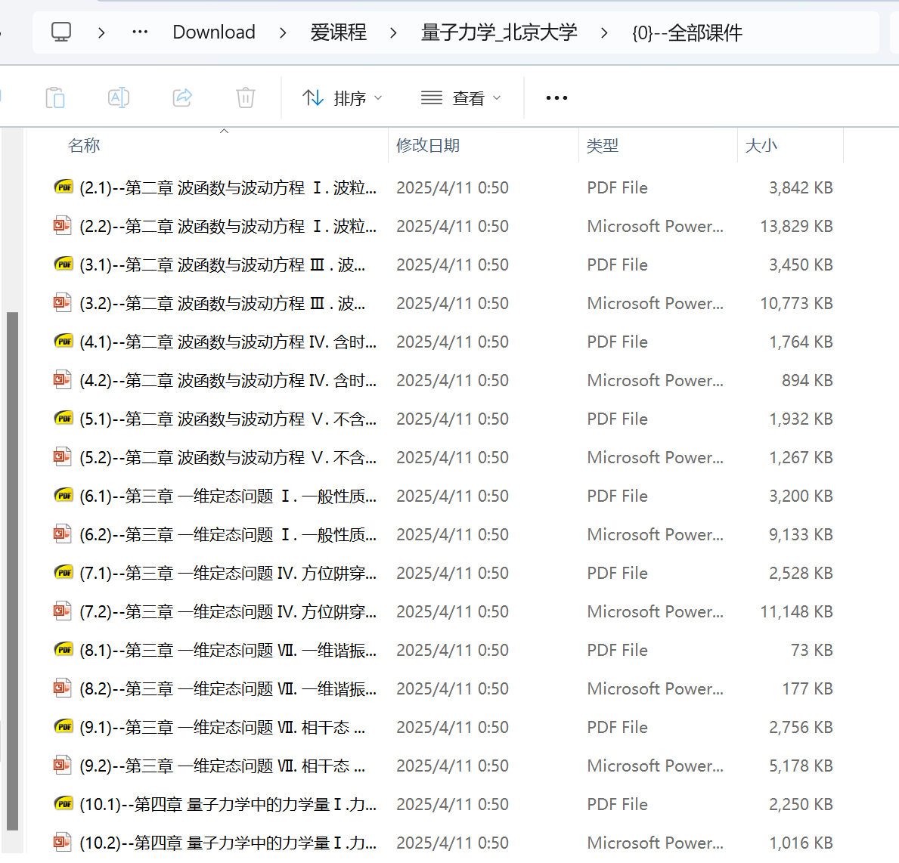The width and height of the screenshot is (899, 863).
Task: Select file name (4.1)--第二章 波函数与波动方程 Ⅳ
Action: tap(228, 342)
